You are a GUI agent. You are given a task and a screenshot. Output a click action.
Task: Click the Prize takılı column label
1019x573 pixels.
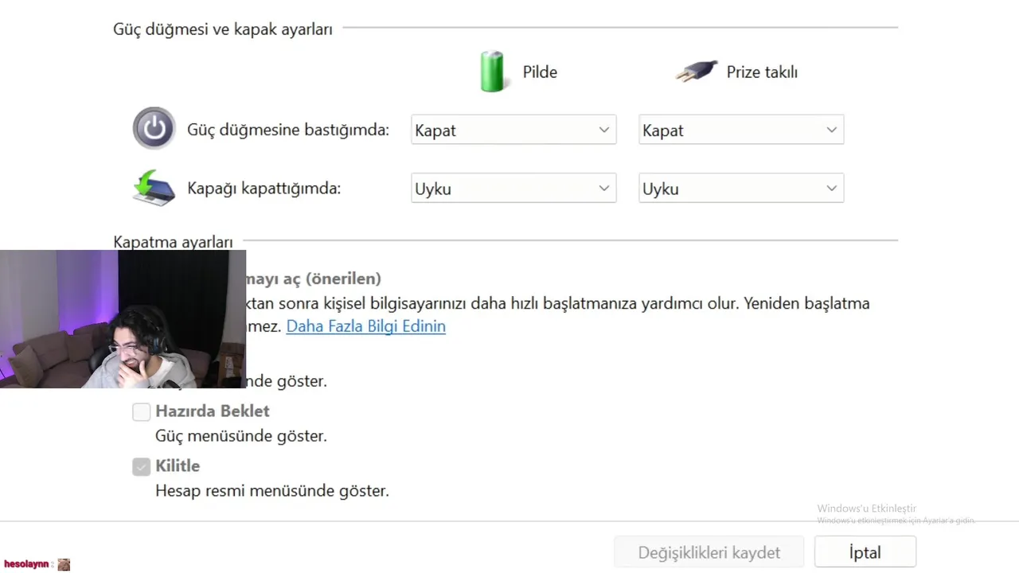pyautogui.click(x=762, y=72)
